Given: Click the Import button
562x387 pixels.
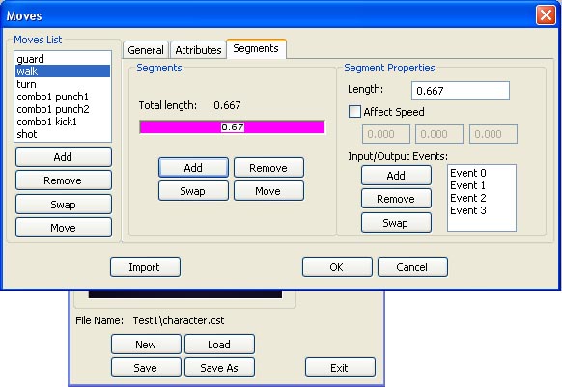Looking at the screenshot, I should pos(145,267).
